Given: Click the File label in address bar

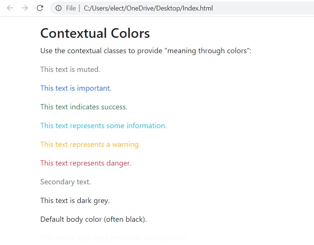Looking at the screenshot, I should [71, 8].
